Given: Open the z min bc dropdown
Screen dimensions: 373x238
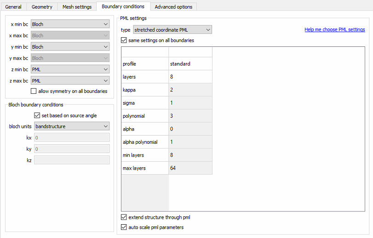Looking at the screenshot, I should [x=70, y=69].
